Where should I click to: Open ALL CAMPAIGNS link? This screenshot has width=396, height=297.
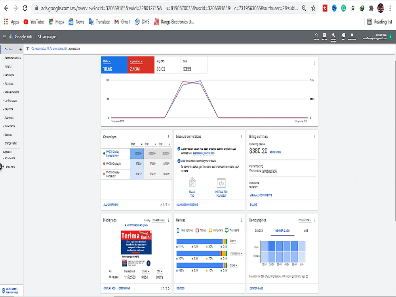(111, 205)
